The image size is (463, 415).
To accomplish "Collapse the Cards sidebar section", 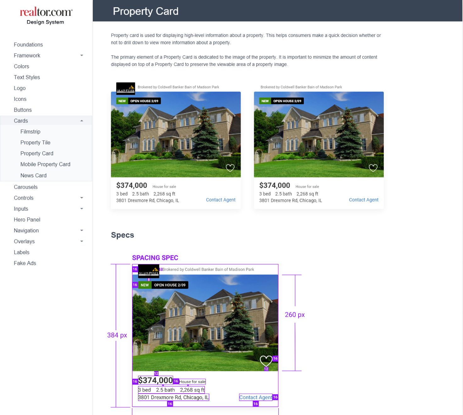I will click(x=82, y=121).
